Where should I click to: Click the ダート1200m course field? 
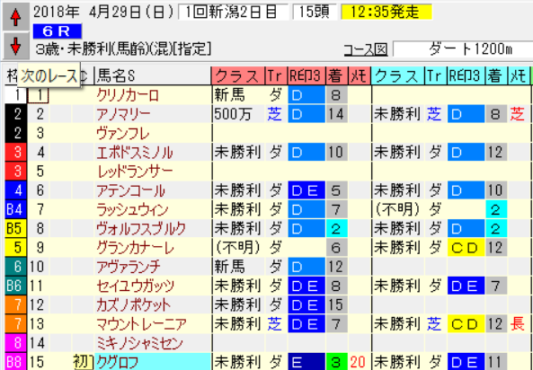[463, 49]
